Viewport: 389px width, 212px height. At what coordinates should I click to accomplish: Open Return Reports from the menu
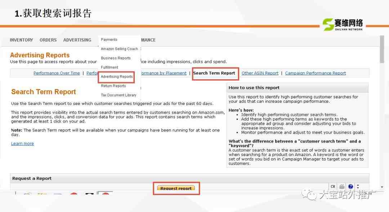tap(113, 86)
